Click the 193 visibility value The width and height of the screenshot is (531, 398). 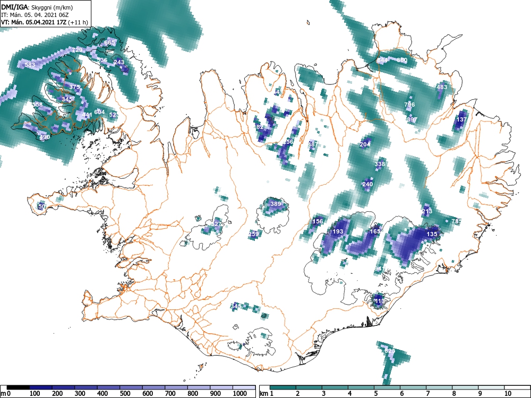tap(338, 231)
